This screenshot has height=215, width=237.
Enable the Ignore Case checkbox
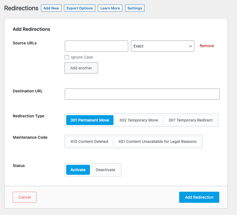67,57
